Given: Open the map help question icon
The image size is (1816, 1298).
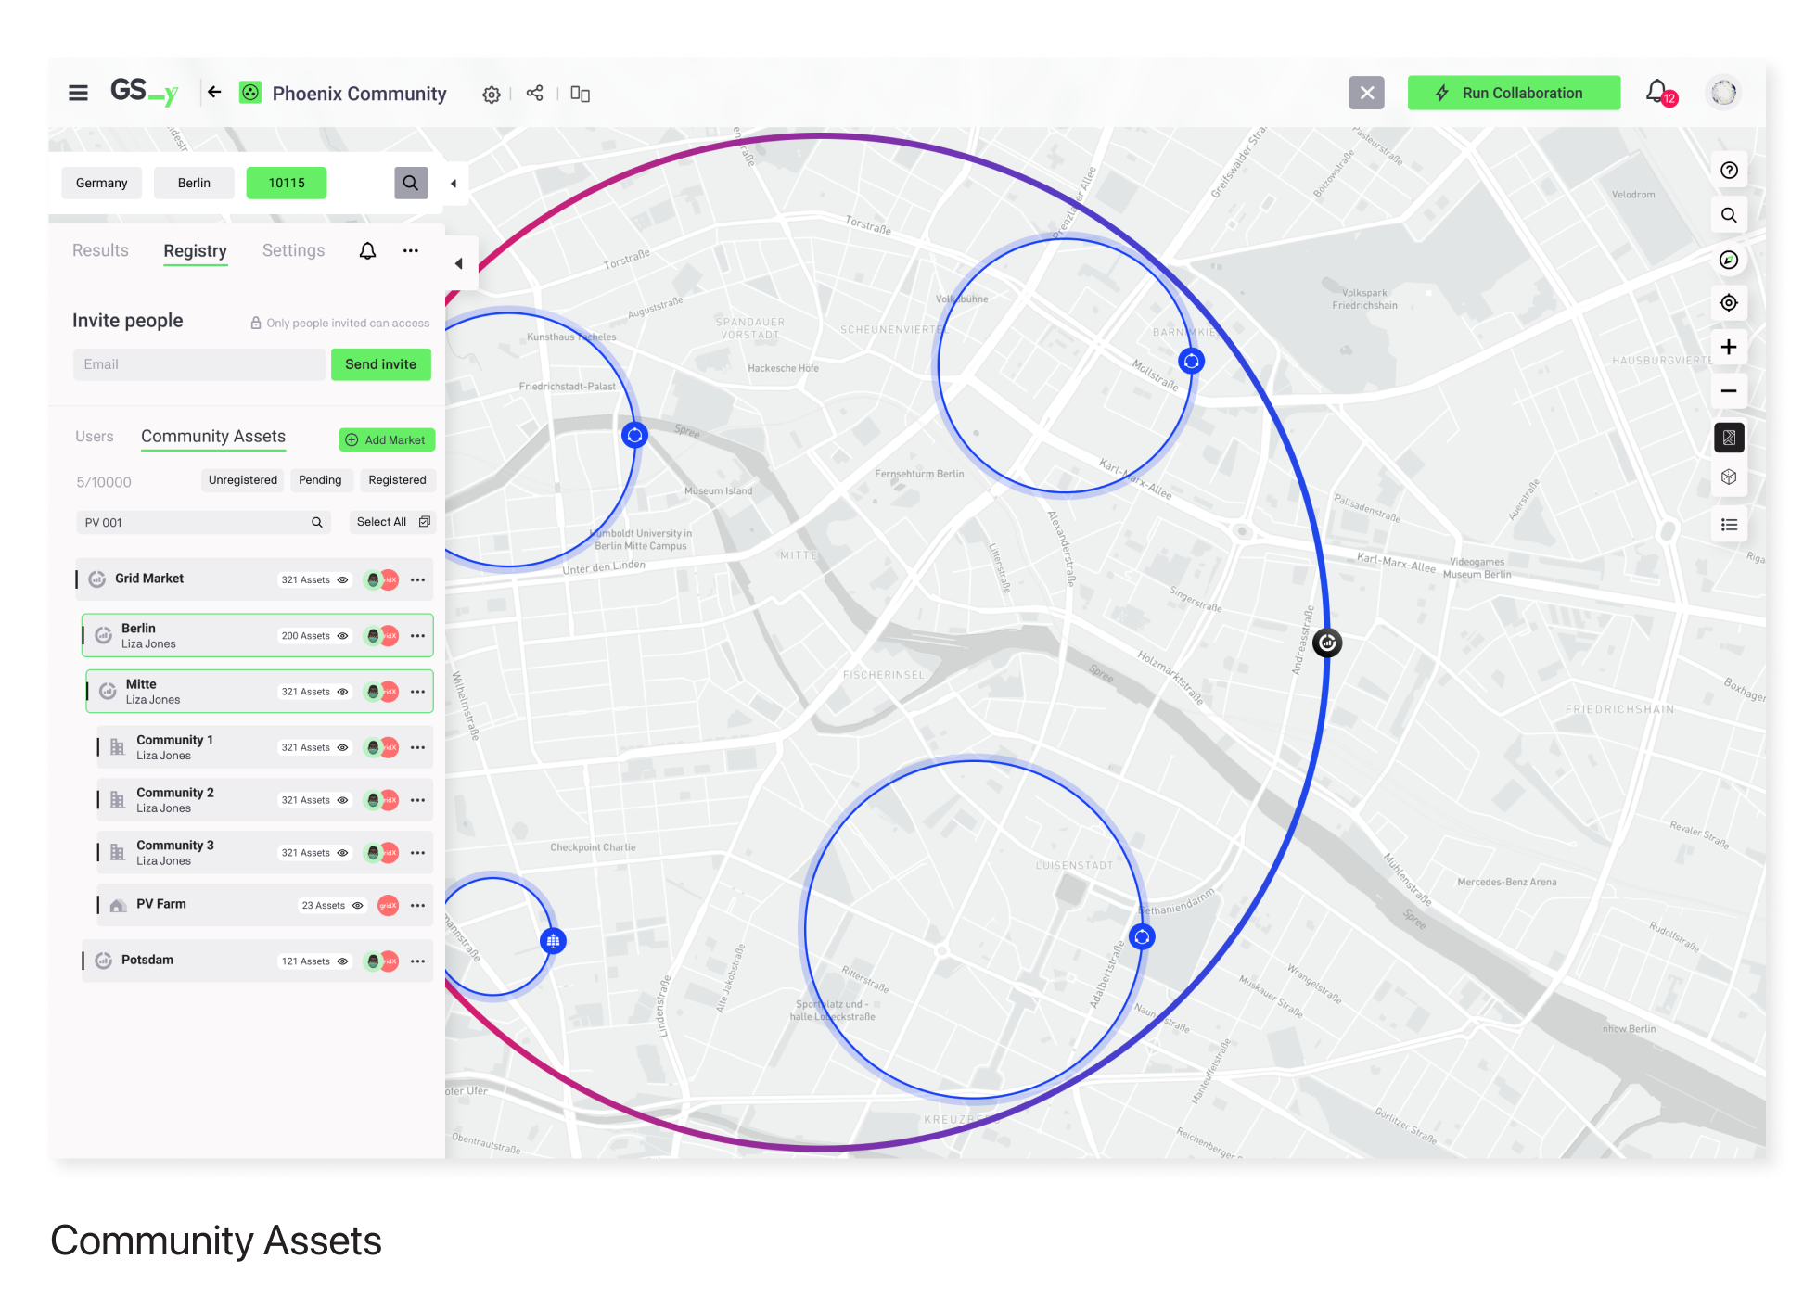Looking at the screenshot, I should click(x=1729, y=171).
